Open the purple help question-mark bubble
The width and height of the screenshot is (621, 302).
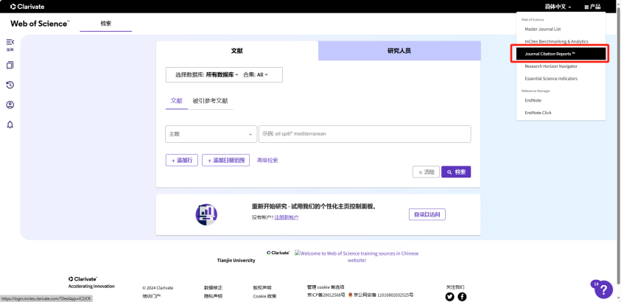[603, 289]
